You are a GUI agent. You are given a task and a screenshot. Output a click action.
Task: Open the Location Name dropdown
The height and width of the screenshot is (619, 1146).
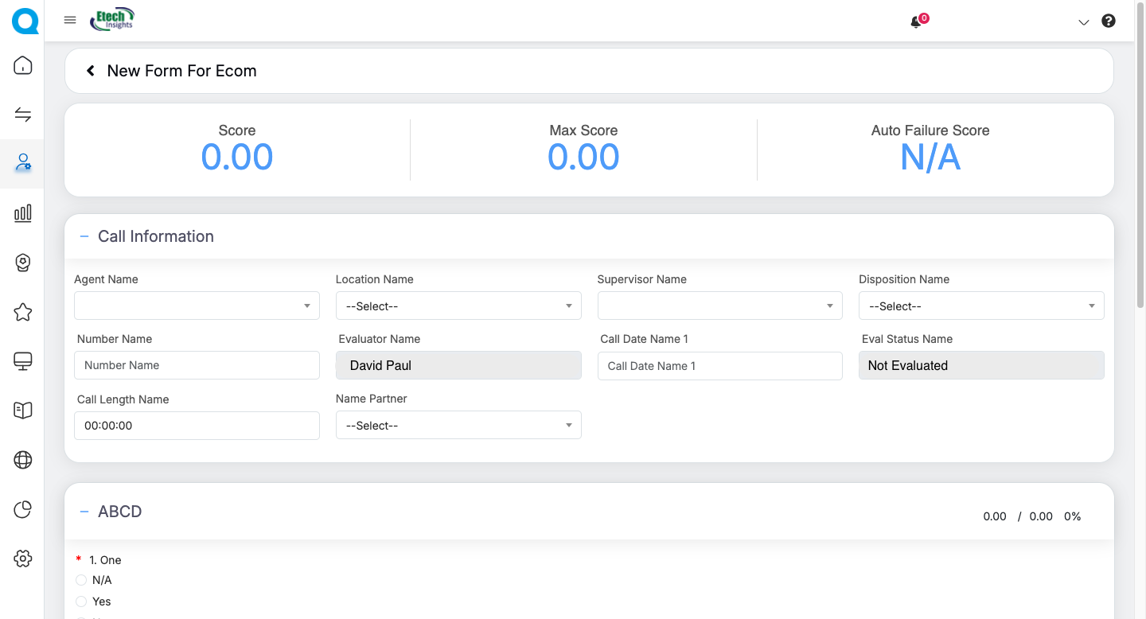click(458, 306)
